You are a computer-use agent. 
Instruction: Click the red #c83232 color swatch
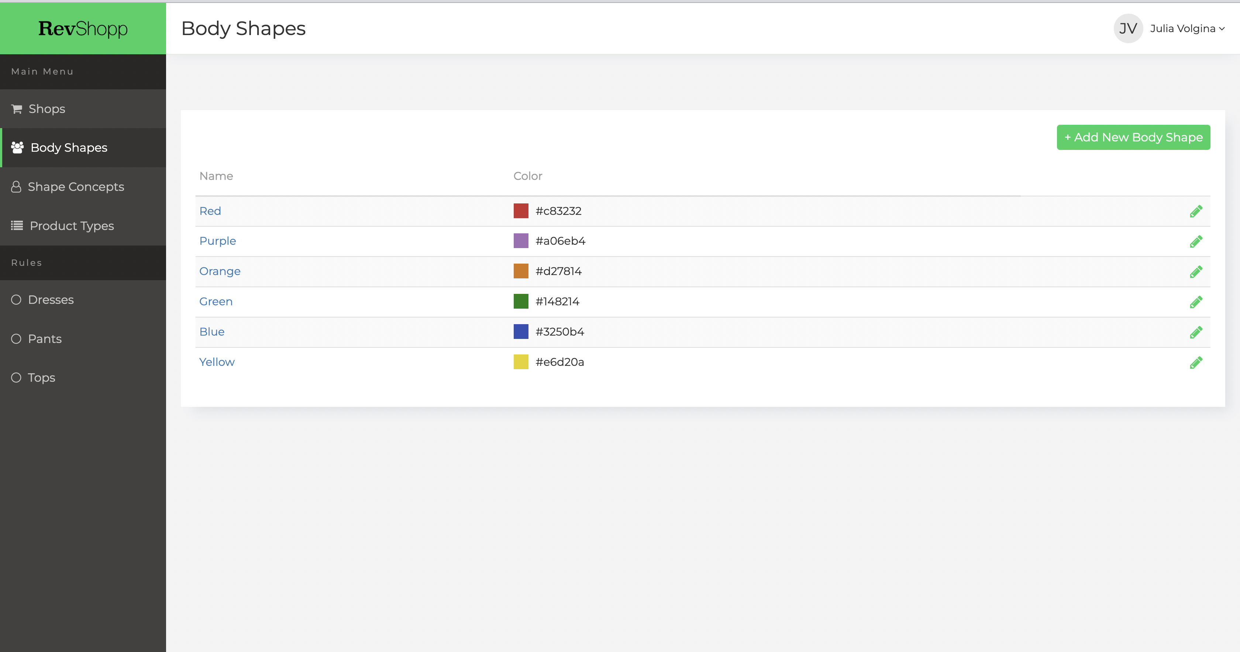[521, 211]
